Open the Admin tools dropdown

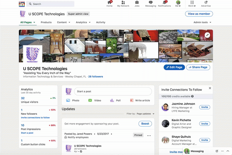click(202, 22)
